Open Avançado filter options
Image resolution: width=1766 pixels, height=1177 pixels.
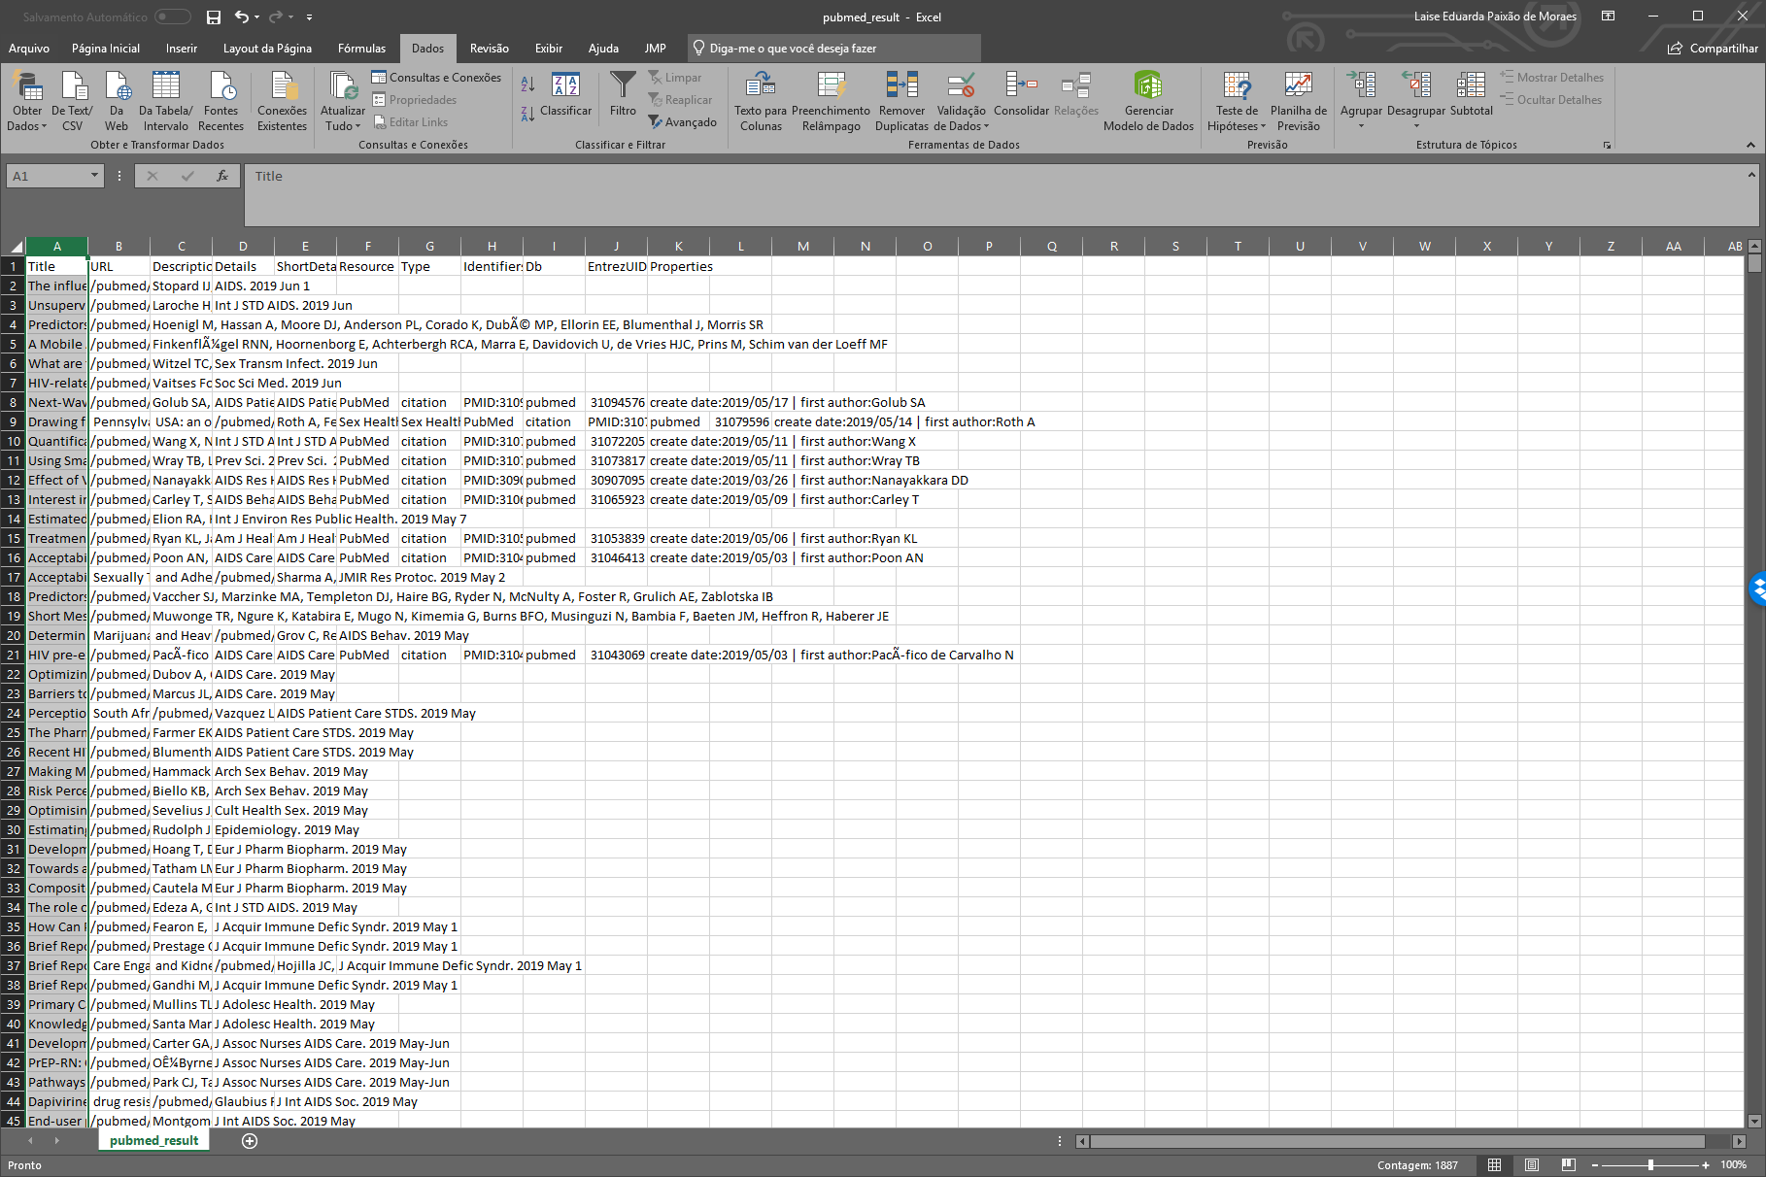point(683,122)
